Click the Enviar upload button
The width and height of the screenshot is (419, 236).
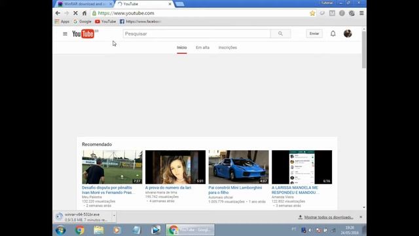(x=314, y=33)
